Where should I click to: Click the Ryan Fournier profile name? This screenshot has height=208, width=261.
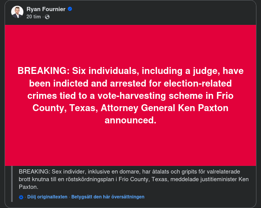pyautogui.click(x=46, y=9)
